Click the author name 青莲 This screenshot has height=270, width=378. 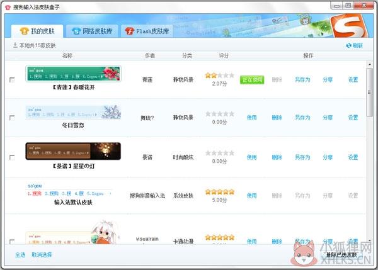pyautogui.click(x=147, y=80)
